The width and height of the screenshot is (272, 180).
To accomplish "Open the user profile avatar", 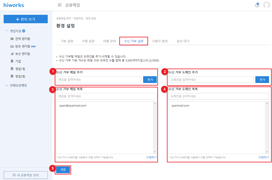I will tap(266, 5).
